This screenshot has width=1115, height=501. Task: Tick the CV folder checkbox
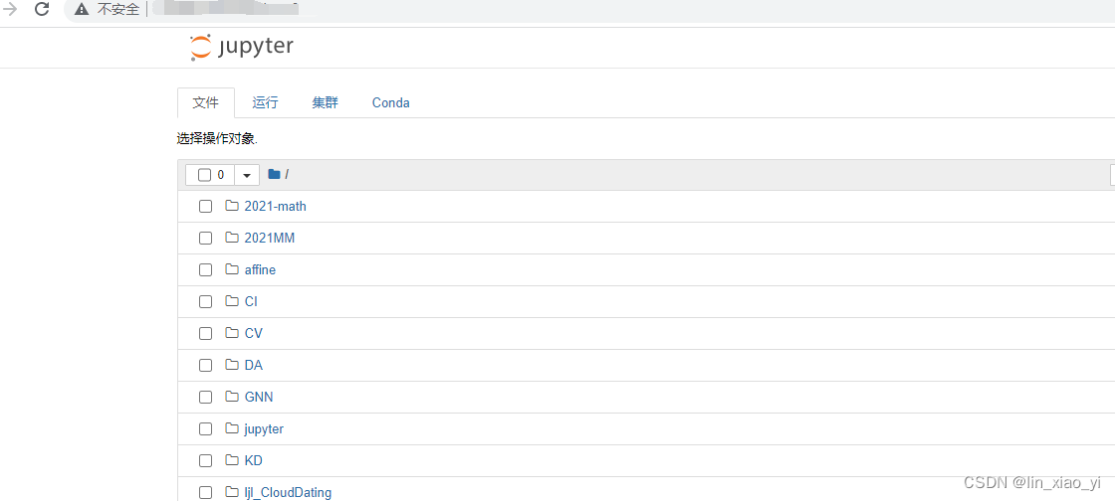click(205, 334)
